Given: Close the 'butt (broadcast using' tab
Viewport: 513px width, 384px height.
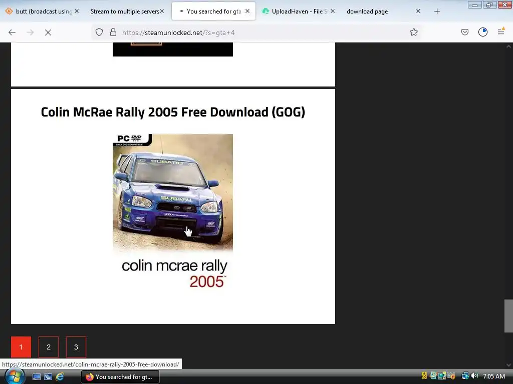Looking at the screenshot, I should [77, 11].
